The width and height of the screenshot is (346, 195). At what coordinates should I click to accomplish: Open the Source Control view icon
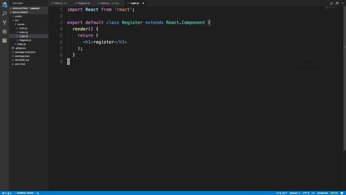pyautogui.click(x=4, y=23)
